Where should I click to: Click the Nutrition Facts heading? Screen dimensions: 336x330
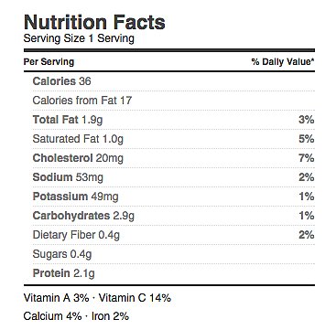point(94,22)
